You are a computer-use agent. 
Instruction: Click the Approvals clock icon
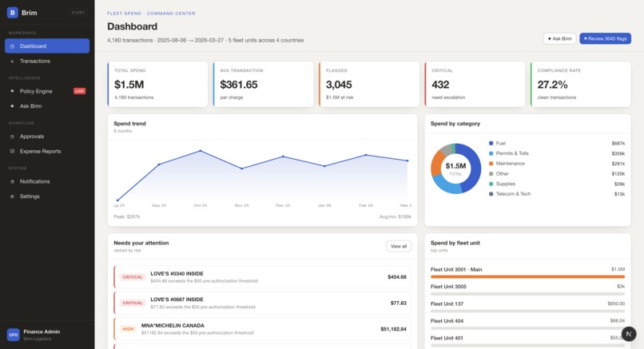(x=12, y=137)
